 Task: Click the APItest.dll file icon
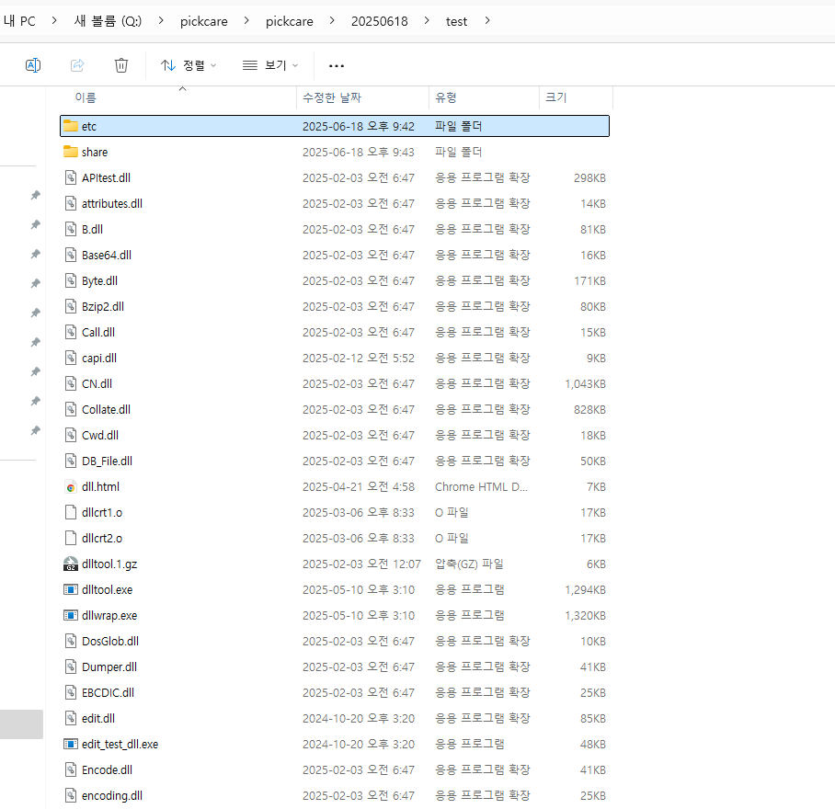coord(71,177)
